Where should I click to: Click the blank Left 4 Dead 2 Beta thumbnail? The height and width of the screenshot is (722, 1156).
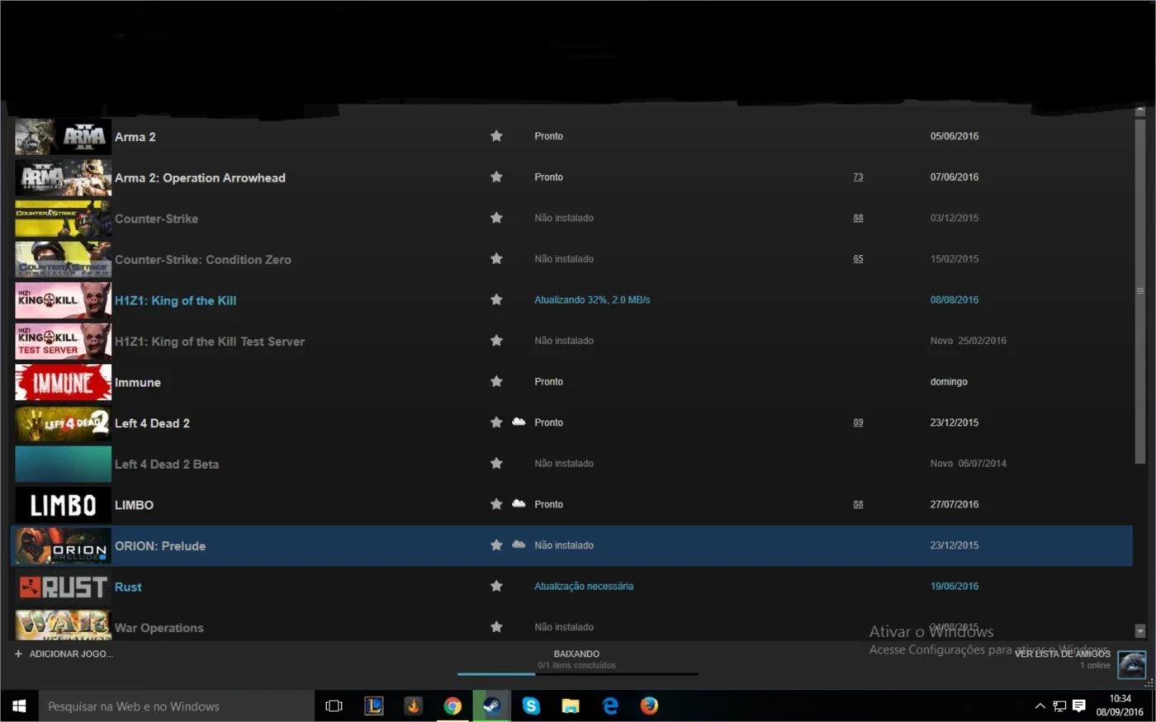coord(63,464)
